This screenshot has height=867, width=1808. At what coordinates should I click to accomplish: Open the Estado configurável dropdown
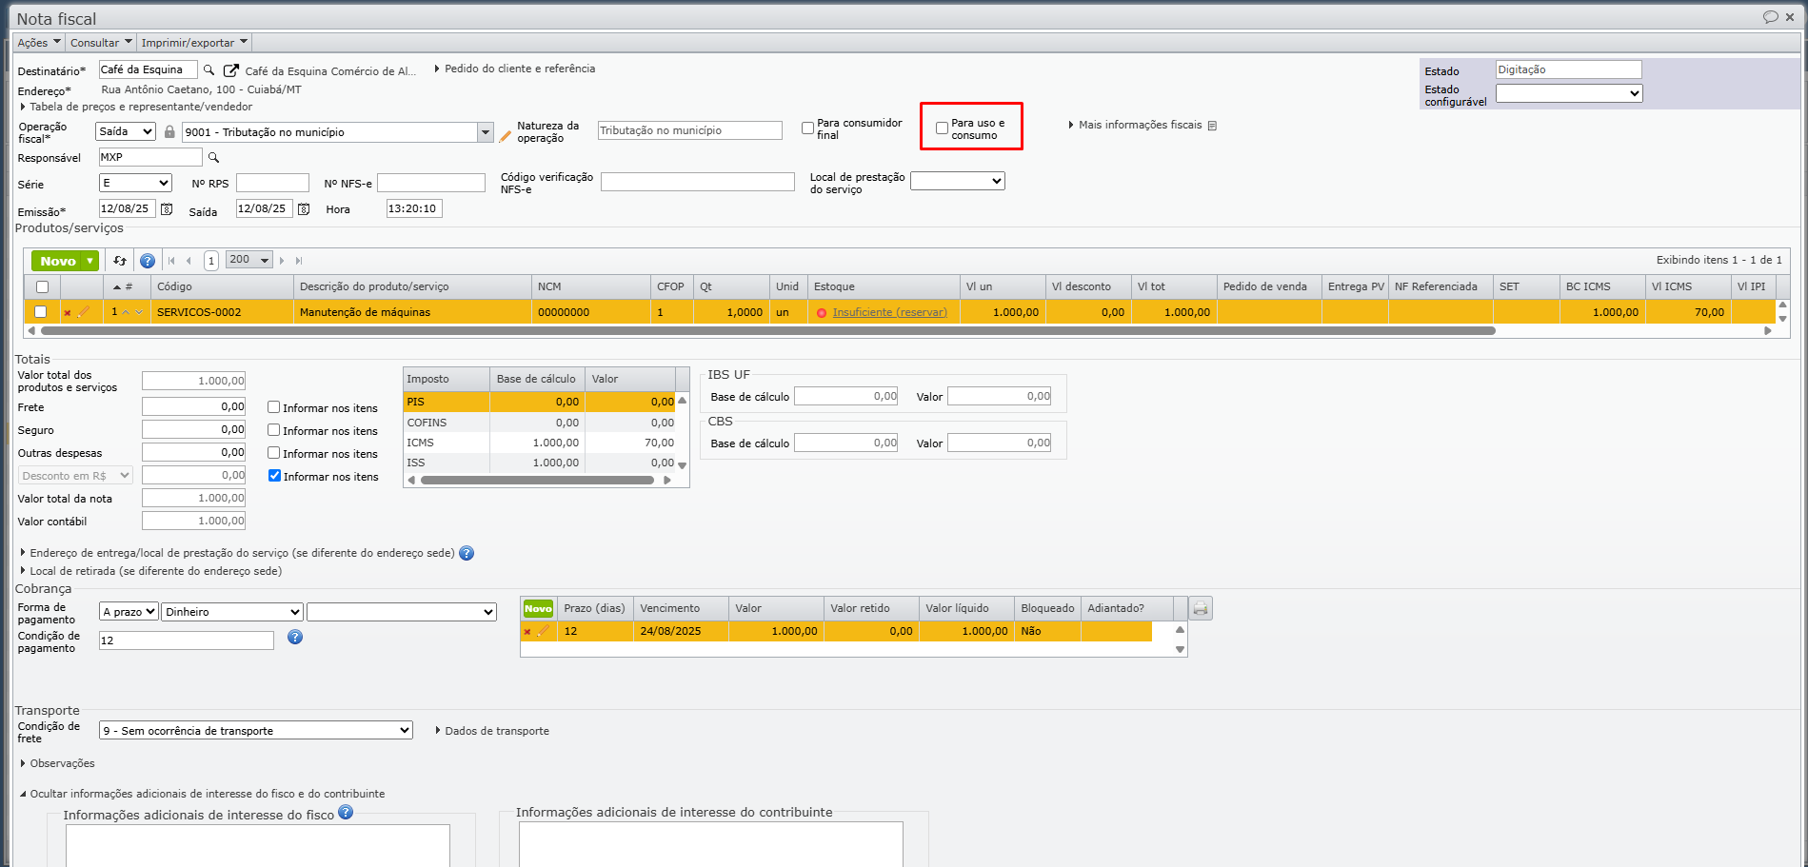[x=1569, y=93]
